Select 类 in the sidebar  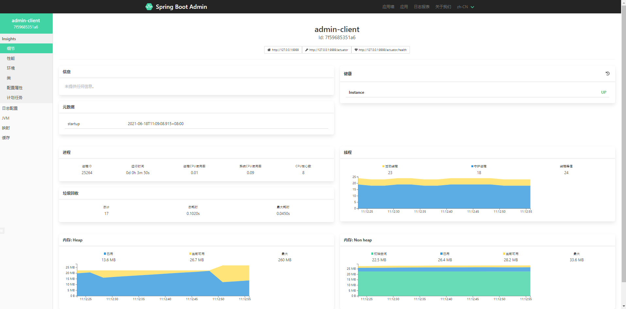26,78
